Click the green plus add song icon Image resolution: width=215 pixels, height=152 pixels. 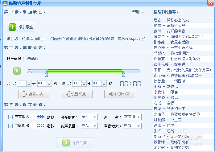point(12,27)
